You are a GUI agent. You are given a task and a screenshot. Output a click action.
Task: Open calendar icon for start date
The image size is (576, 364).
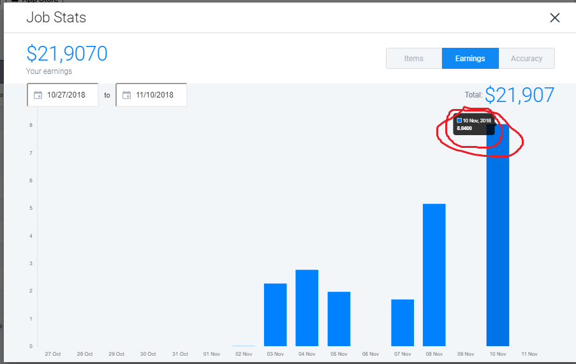(38, 95)
